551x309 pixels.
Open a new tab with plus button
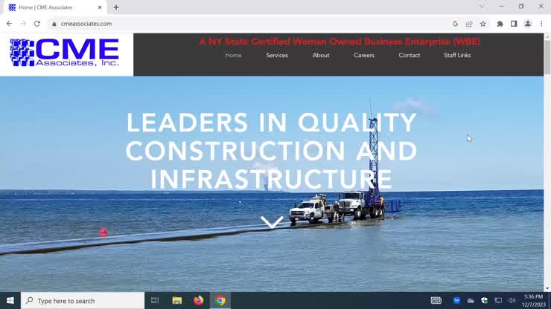point(116,7)
